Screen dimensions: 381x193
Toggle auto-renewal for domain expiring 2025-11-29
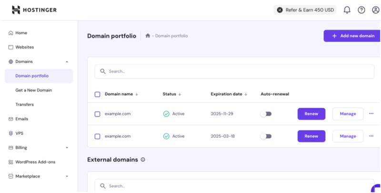[x=266, y=114]
